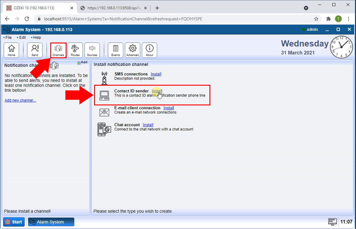Image resolution: width=356 pixels, height=229 pixels.
Task: Click the browser address bar
Action: point(177,19)
